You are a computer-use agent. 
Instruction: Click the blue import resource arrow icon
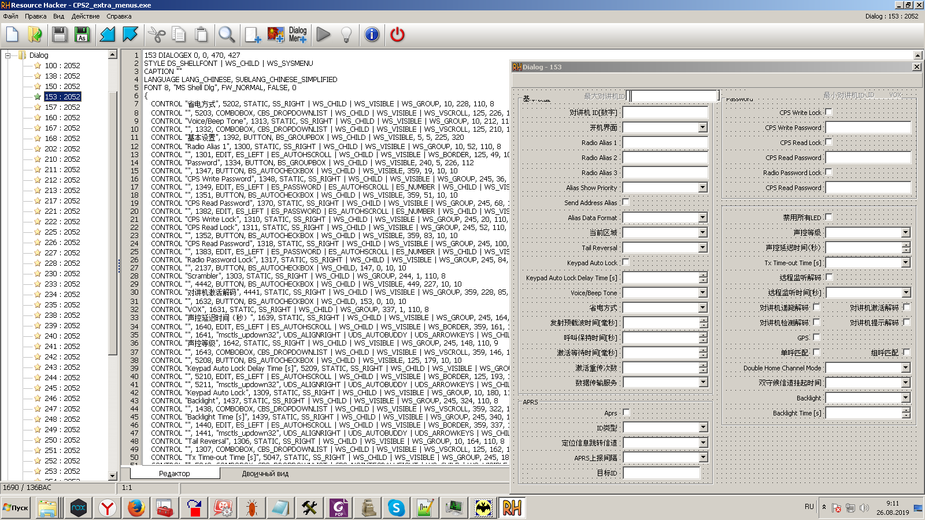pyautogui.click(x=108, y=35)
